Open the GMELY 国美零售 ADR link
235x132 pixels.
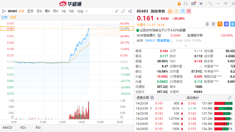(159, 41)
